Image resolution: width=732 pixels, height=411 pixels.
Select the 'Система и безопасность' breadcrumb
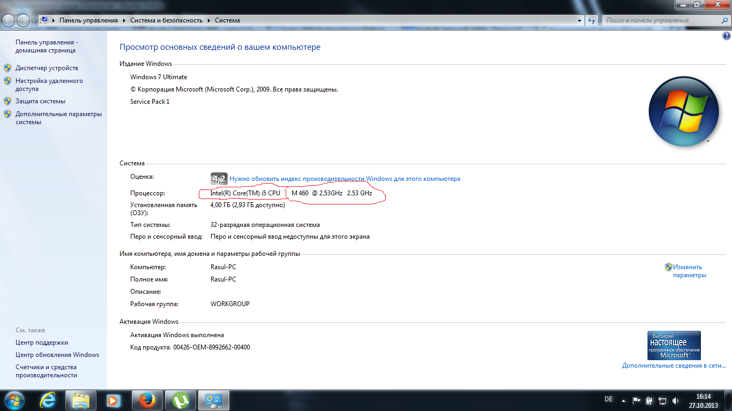(x=167, y=20)
